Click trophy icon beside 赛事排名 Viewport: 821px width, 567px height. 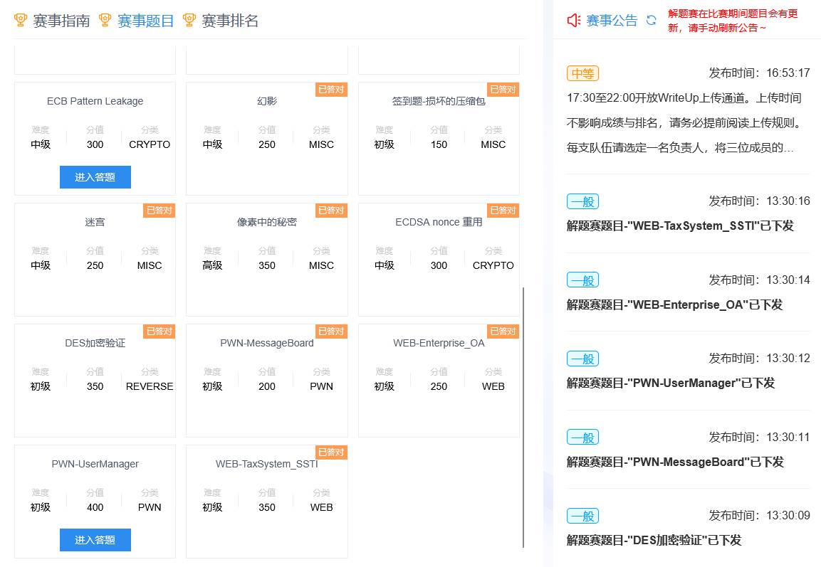click(189, 21)
